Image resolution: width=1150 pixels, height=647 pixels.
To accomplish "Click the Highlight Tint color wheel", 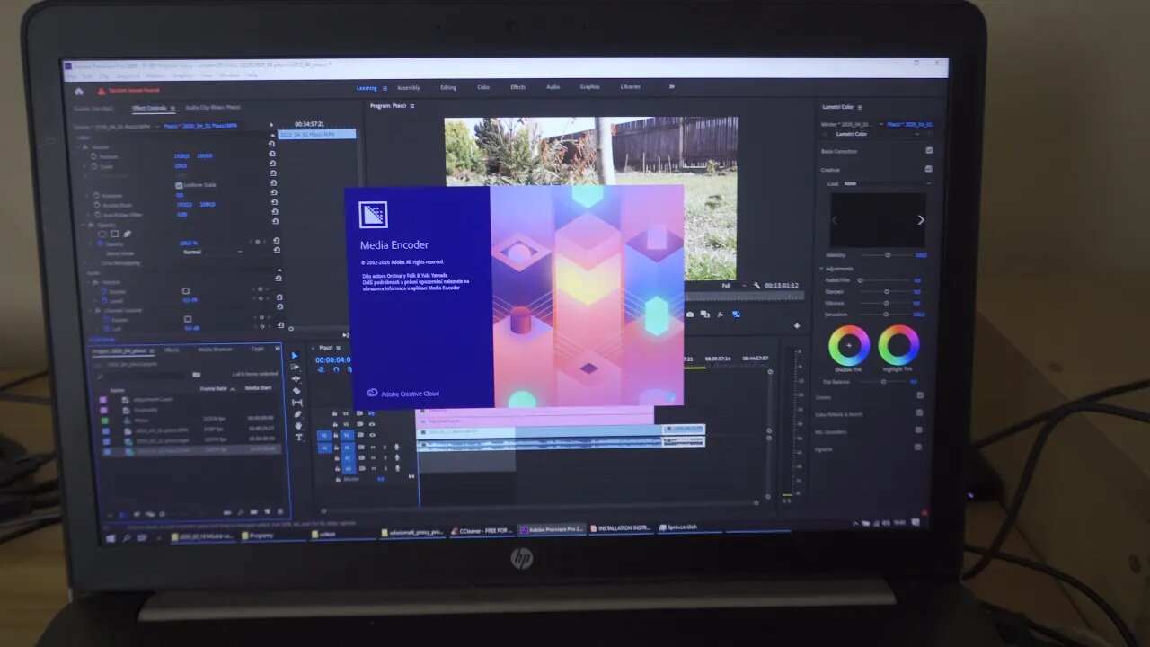I will coord(898,345).
